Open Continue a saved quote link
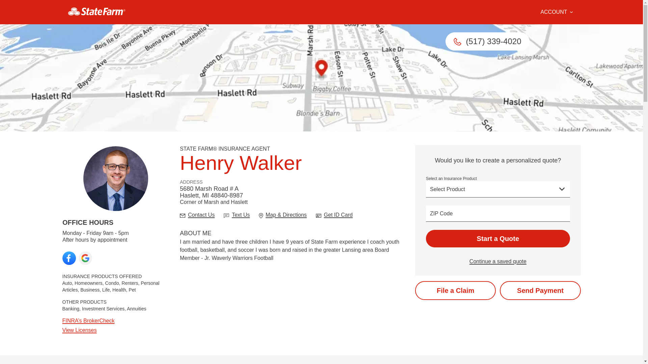Viewport: 648px width, 364px height. click(x=498, y=262)
